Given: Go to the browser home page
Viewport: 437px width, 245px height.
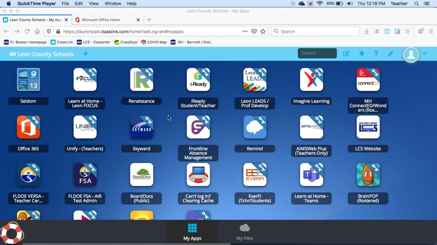Looking at the screenshot, I should 38,31.
